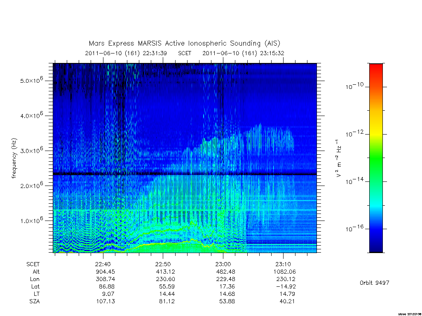Viewport: 422px width, 316px height.
Task: Click the 23:10 time axis label
Action: [x=283, y=264]
